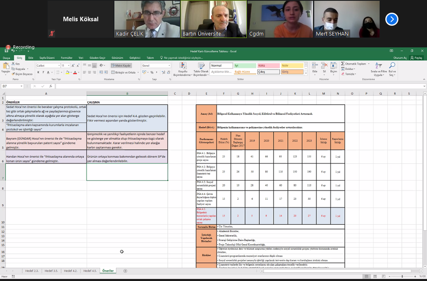Viewport: 427px width, 281px height.
Task: Switch to the Hedef 4.2. sheet tab
Action: tap(70, 271)
